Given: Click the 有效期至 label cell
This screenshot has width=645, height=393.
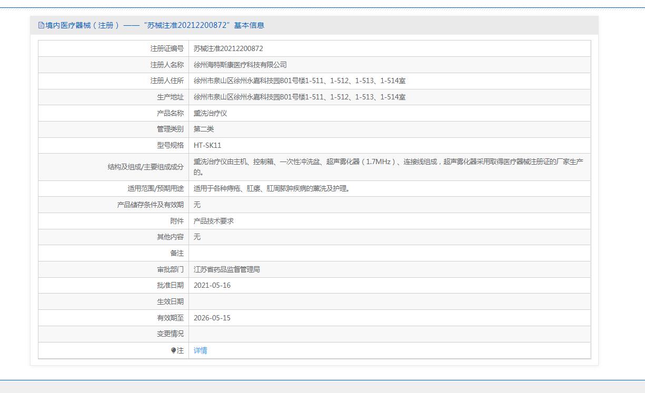Looking at the screenshot, I should pyautogui.click(x=113, y=318).
